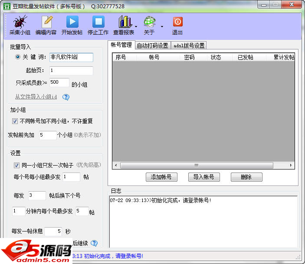Click the 累计发帖 column header
Screen dimensions: 305x264
pyautogui.click(x=280, y=57)
